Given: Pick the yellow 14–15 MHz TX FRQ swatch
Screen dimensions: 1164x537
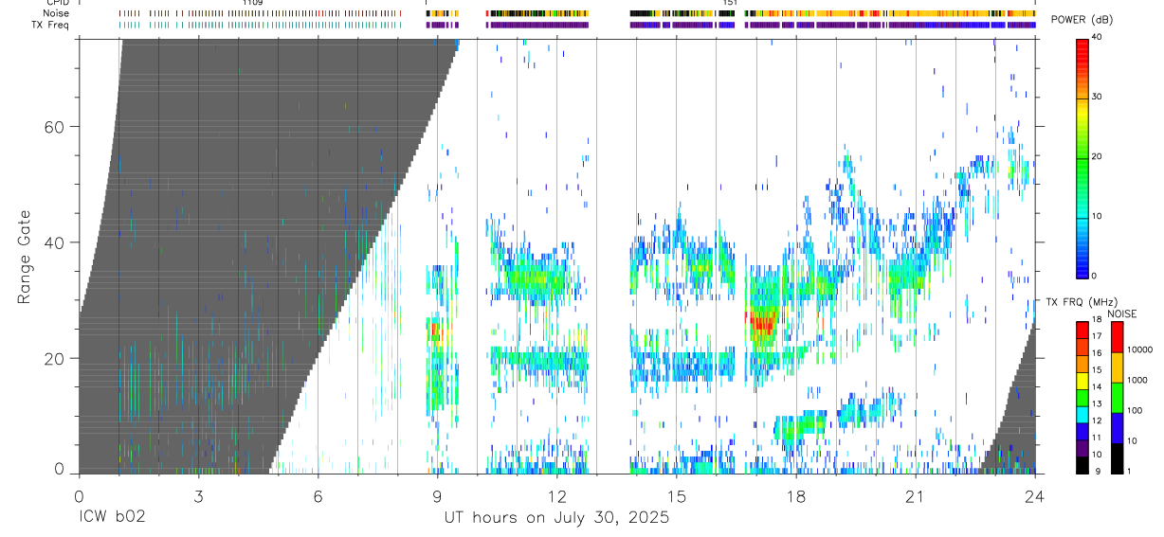Looking at the screenshot, I should [1084, 381].
